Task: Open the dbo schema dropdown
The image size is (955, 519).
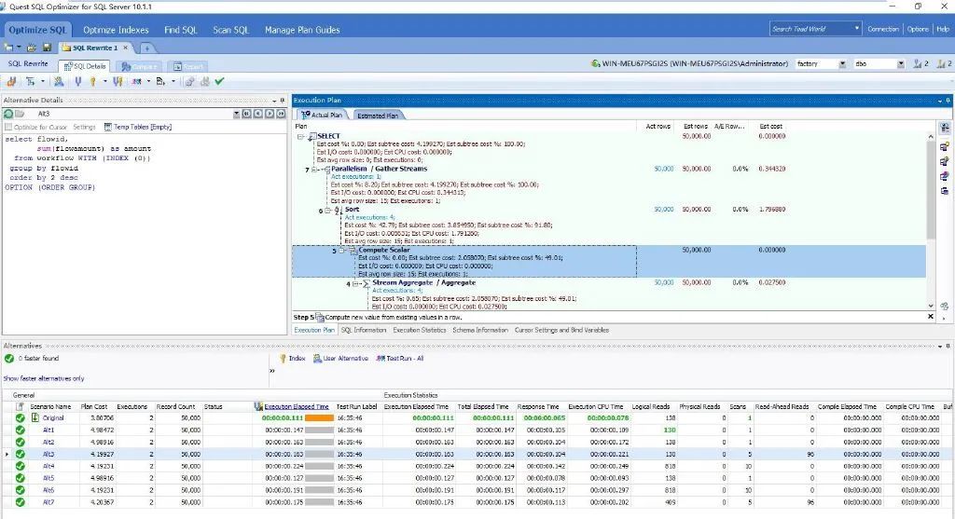Action: [x=901, y=63]
